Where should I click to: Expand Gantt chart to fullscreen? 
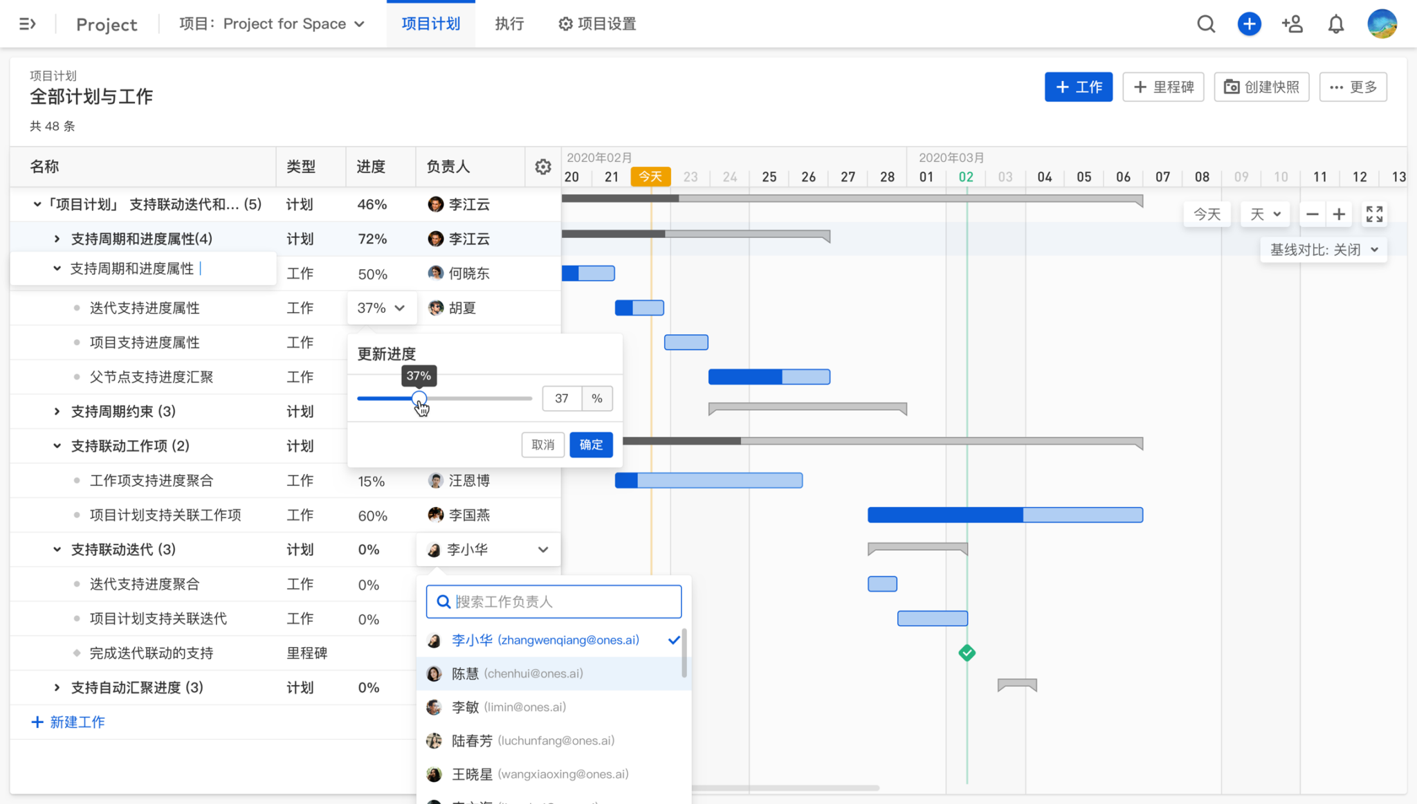point(1375,214)
